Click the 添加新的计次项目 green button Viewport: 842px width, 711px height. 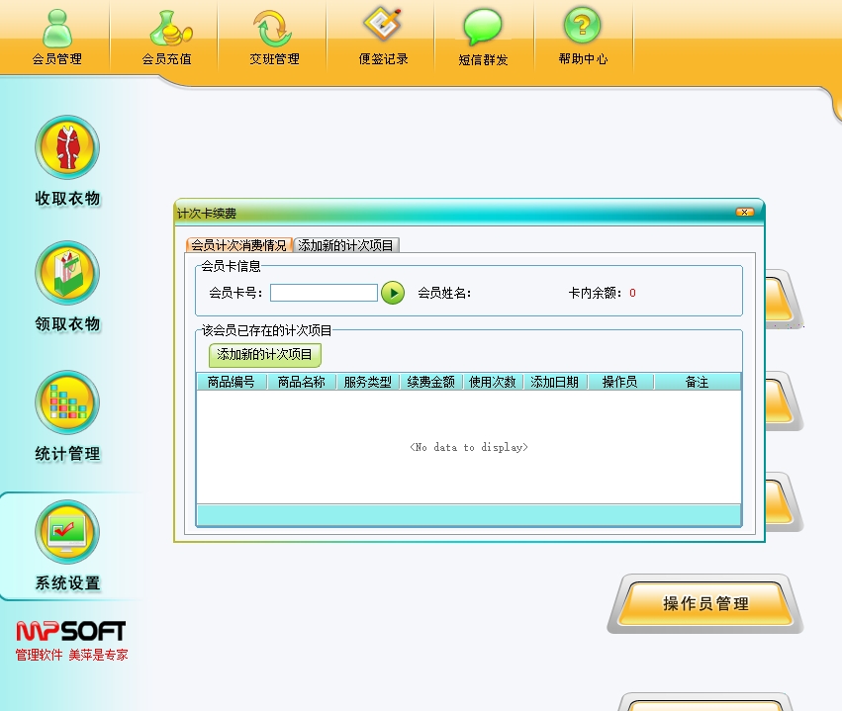[264, 354]
